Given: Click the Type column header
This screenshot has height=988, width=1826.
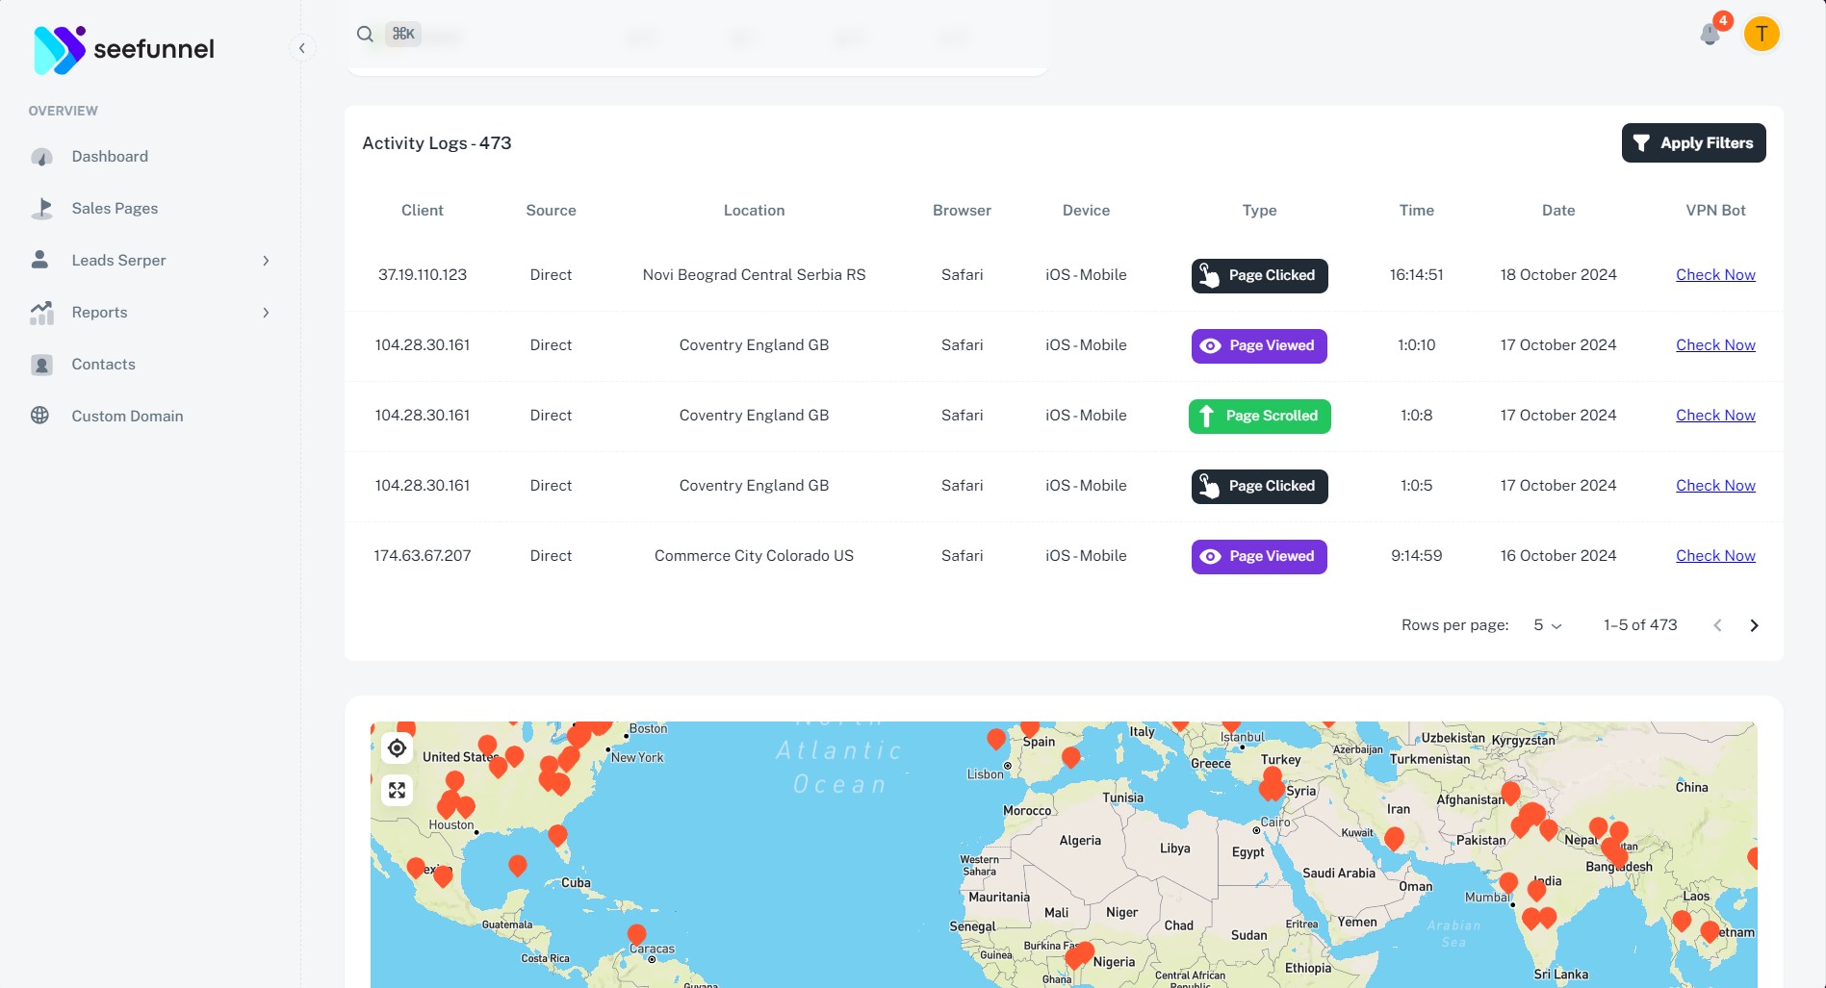Looking at the screenshot, I should coord(1259,211).
